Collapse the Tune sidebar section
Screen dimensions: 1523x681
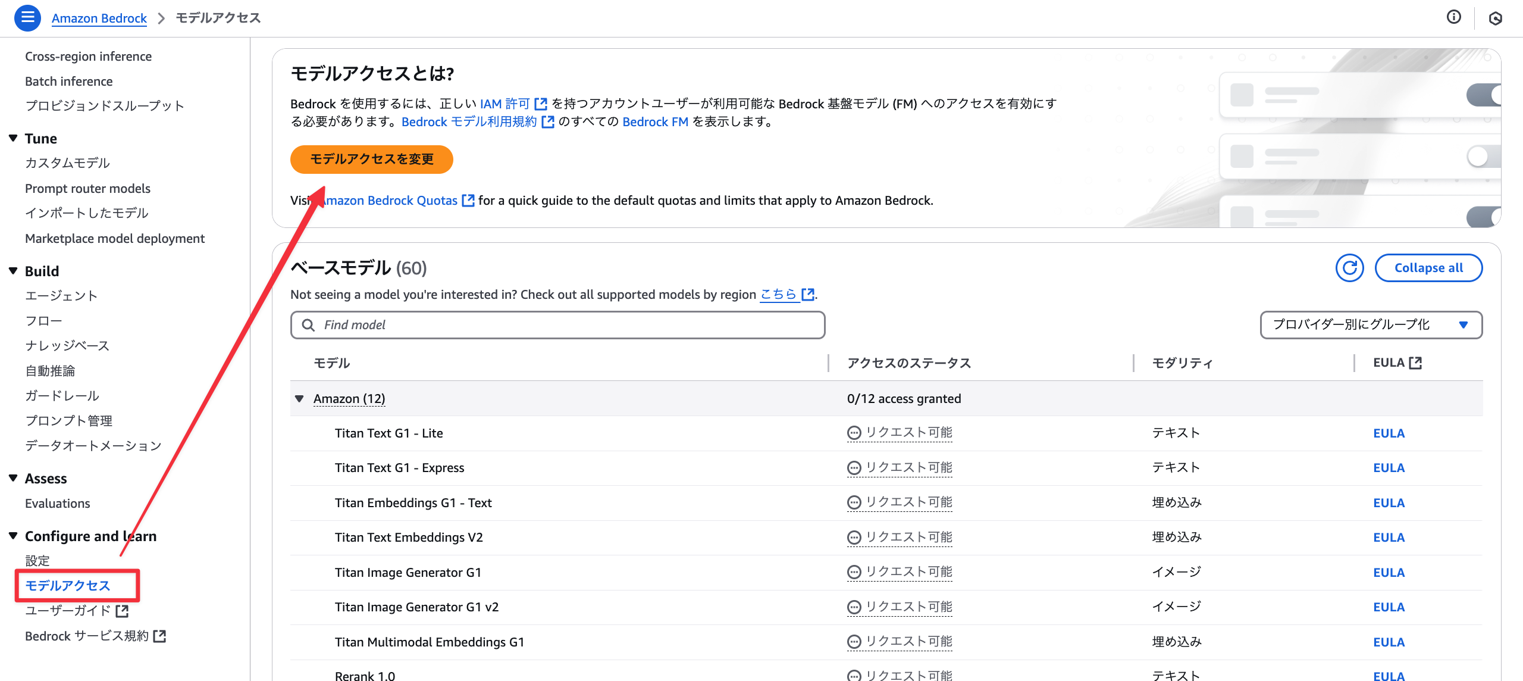pyautogui.click(x=13, y=138)
